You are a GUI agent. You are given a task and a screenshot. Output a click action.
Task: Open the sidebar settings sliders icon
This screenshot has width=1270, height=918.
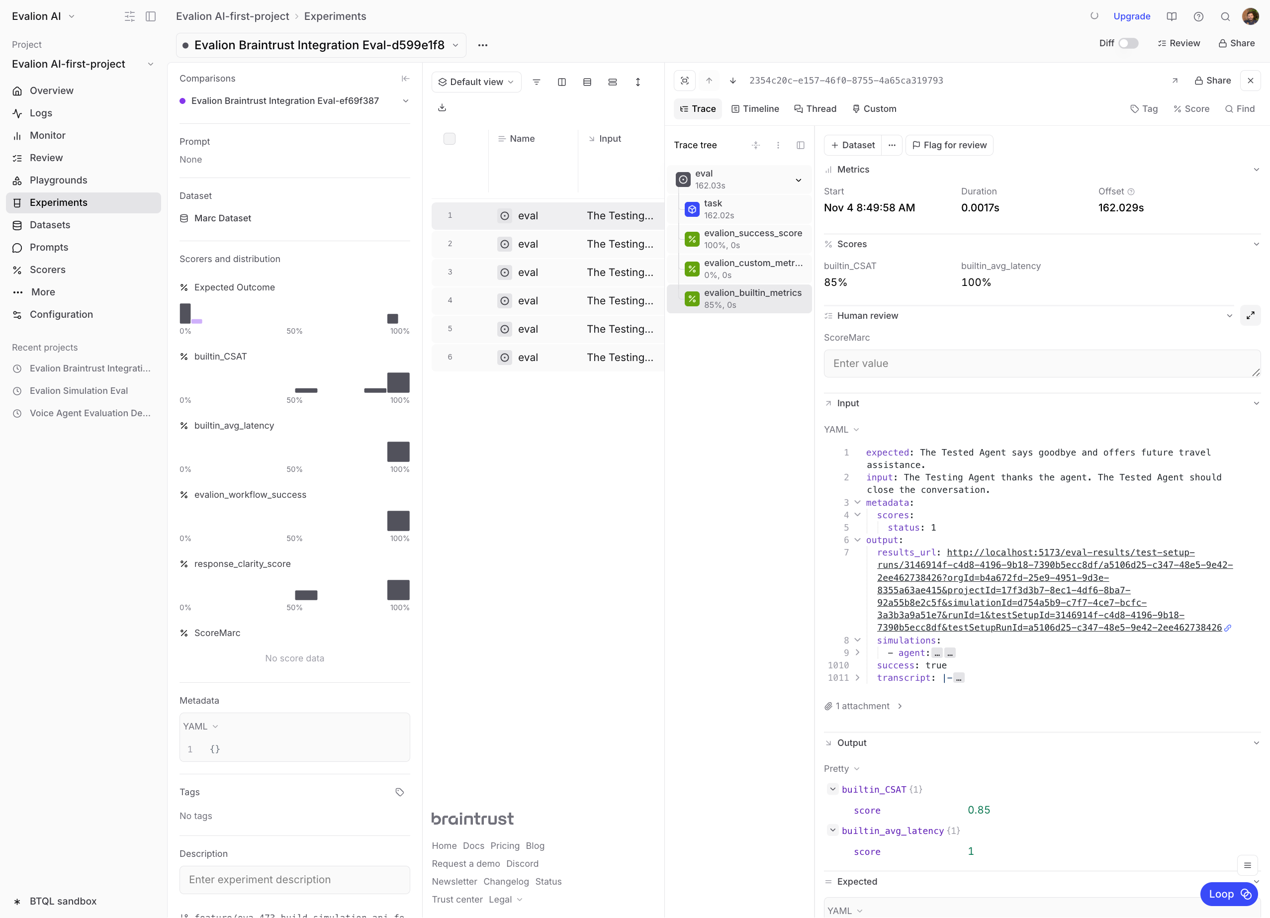click(129, 16)
